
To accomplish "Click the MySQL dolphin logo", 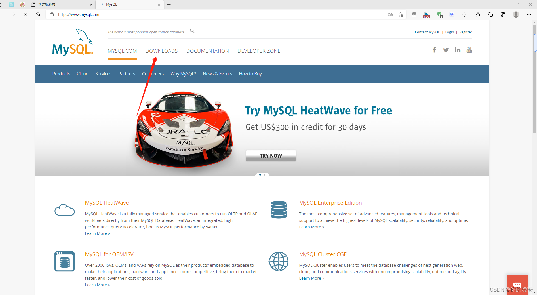I will pos(73,42).
